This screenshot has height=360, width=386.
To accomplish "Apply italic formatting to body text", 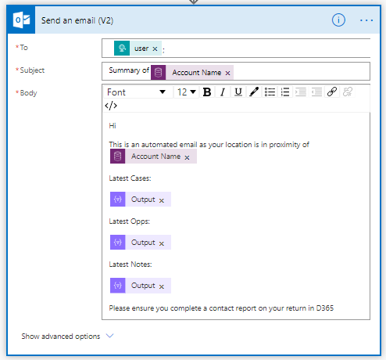I will pyautogui.click(x=223, y=92).
